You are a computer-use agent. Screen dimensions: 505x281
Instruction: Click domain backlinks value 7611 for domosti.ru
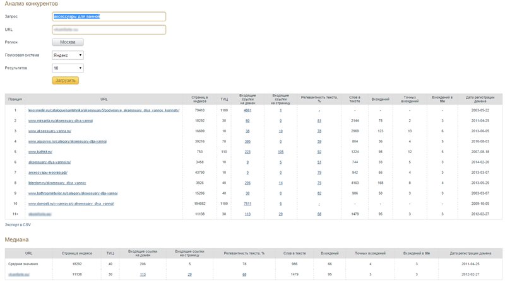247,204
